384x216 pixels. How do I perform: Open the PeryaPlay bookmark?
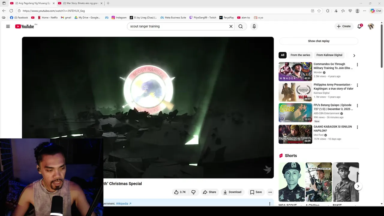click(226, 18)
